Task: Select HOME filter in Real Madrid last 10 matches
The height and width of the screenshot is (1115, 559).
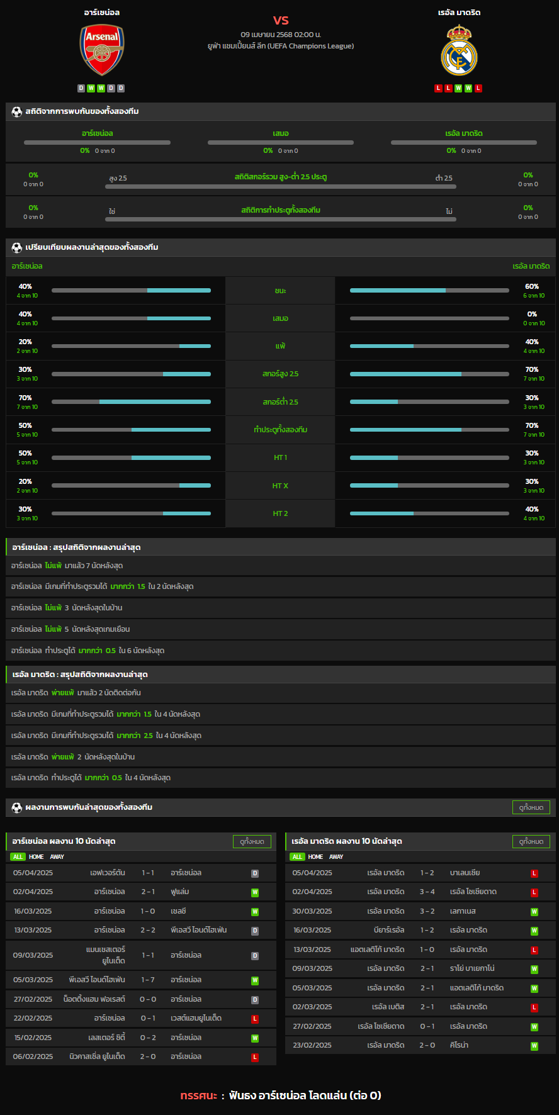Action: click(x=315, y=857)
